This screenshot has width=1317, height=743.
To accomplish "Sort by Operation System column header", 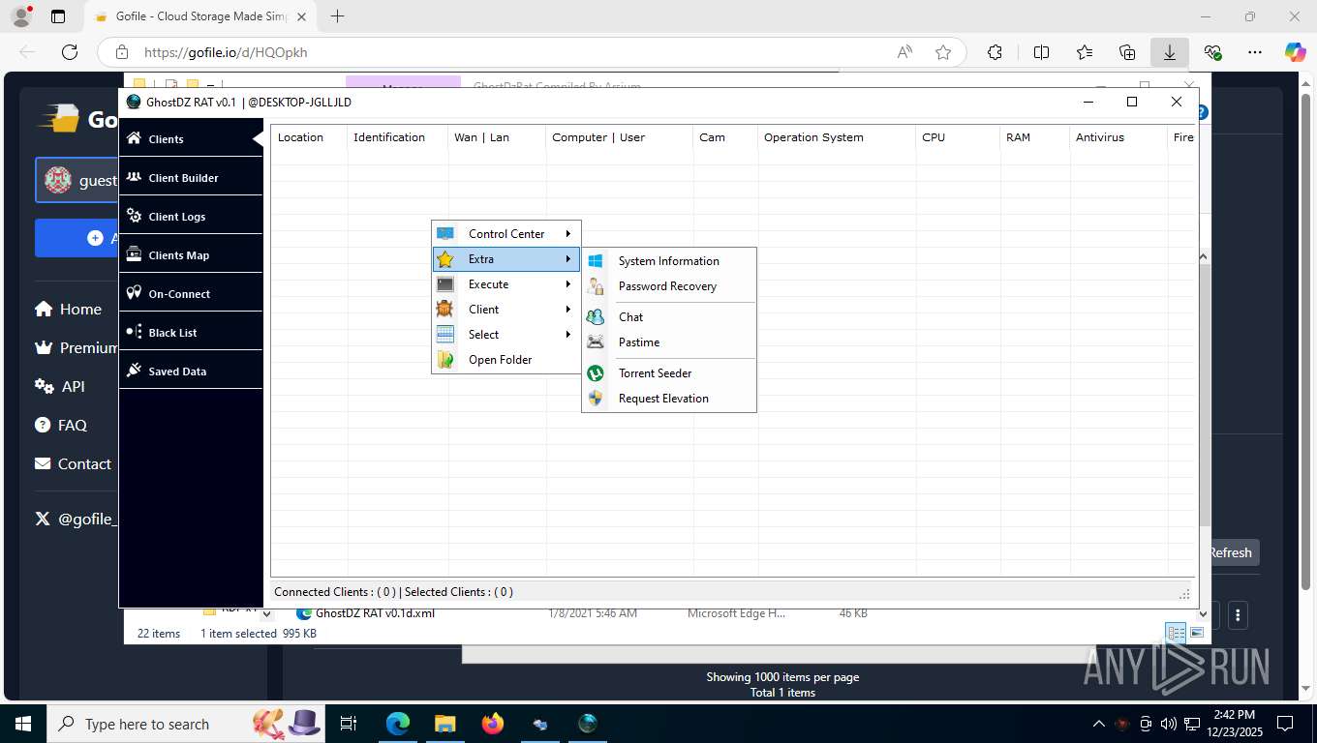I will pyautogui.click(x=837, y=137).
